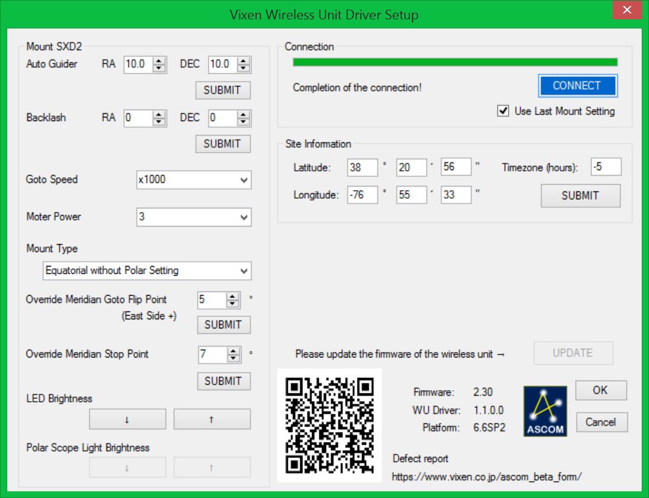Toggle Use Last Mount Setting checkbox
The image size is (649, 498).
(503, 111)
